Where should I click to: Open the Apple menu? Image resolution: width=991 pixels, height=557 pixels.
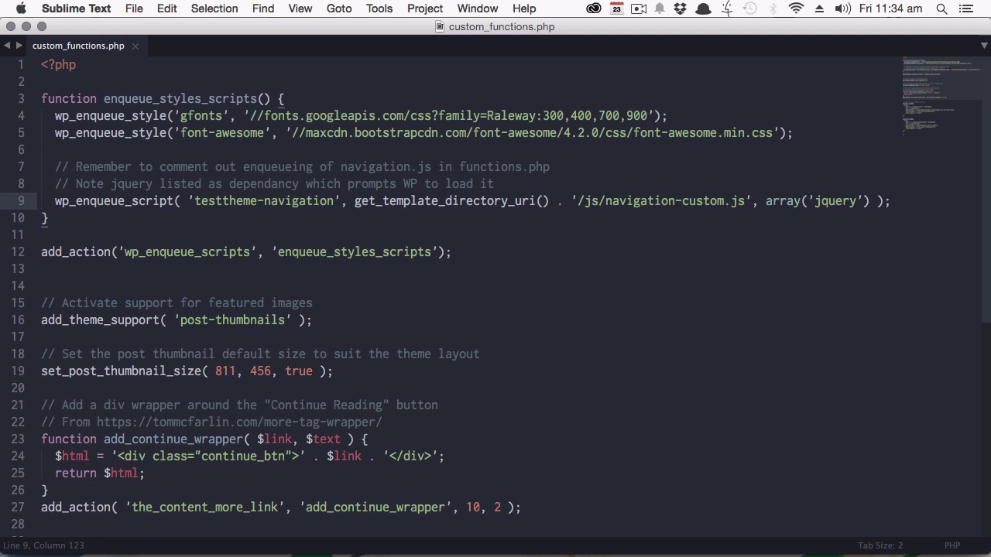pos(21,9)
